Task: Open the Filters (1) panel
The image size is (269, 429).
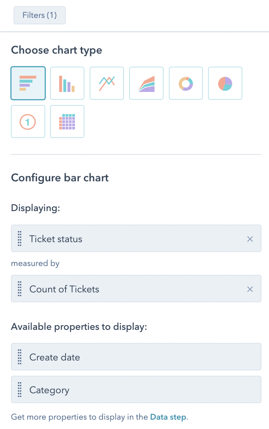Action: [x=39, y=15]
